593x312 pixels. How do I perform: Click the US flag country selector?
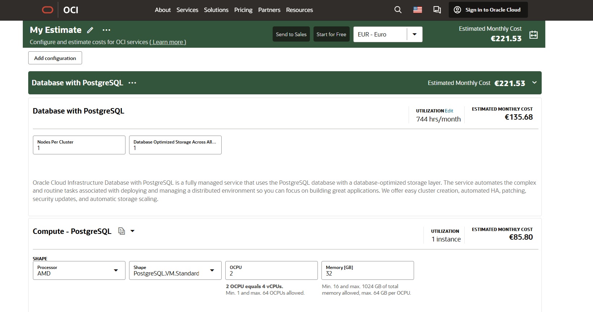pyautogui.click(x=418, y=10)
